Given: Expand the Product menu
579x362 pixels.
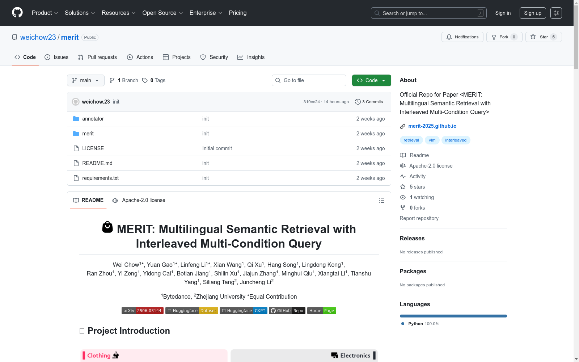Looking at the screenshot, I should (45, 13).
